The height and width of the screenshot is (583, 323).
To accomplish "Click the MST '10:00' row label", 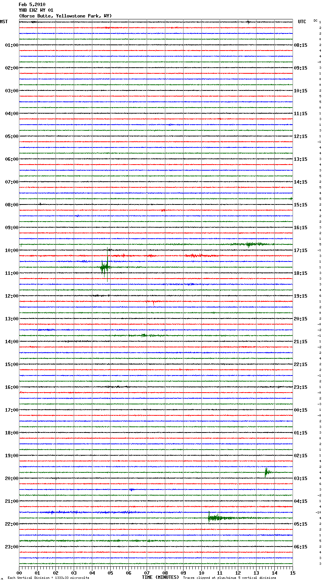I will click(x=12, y=250).
